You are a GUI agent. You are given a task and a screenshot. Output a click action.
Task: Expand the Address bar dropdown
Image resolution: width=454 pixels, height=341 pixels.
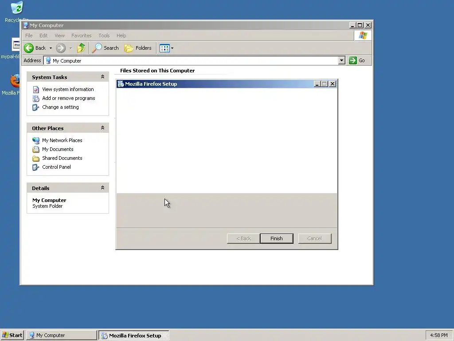[x=342, y=60]
